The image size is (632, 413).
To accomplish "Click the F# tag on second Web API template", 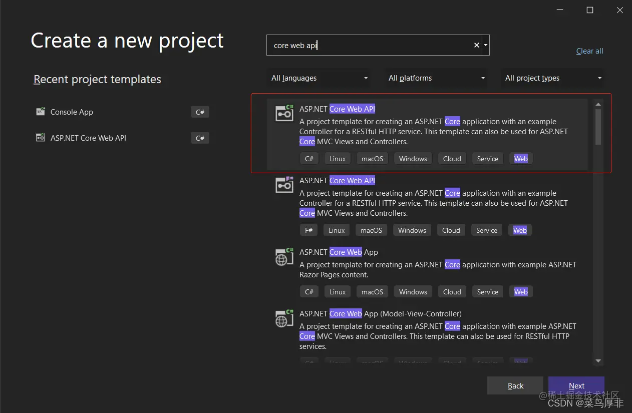I will (x=308, y=230).
